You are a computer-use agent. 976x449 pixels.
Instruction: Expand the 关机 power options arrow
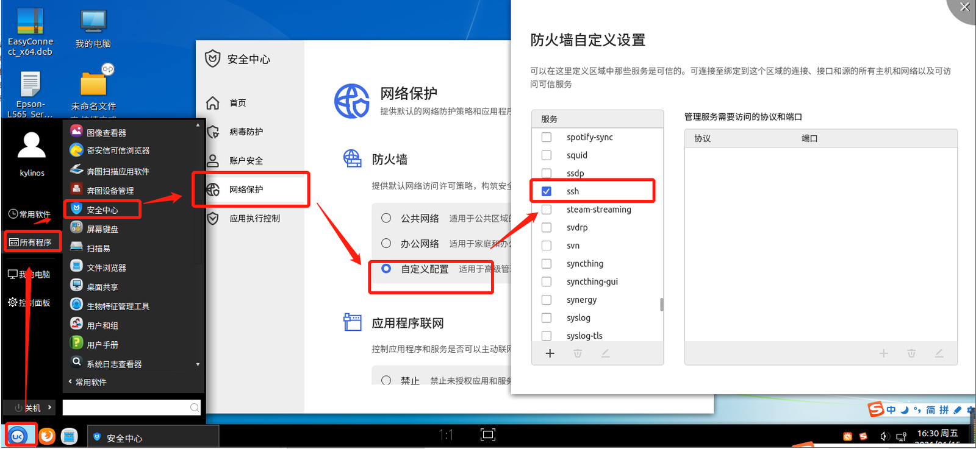pos(49,408)
